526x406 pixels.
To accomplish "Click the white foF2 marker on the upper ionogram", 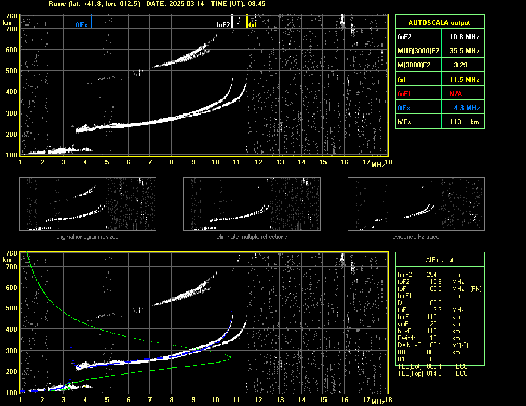I will pos(231,21).
